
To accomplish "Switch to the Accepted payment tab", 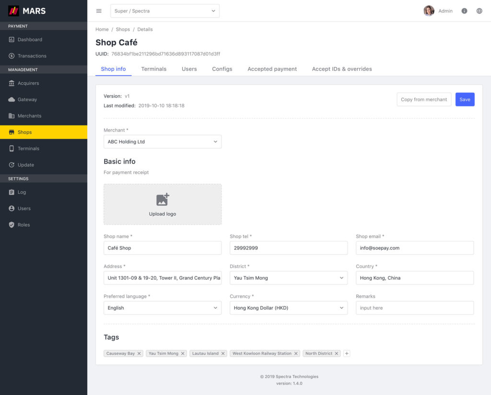I will (272, 69).
